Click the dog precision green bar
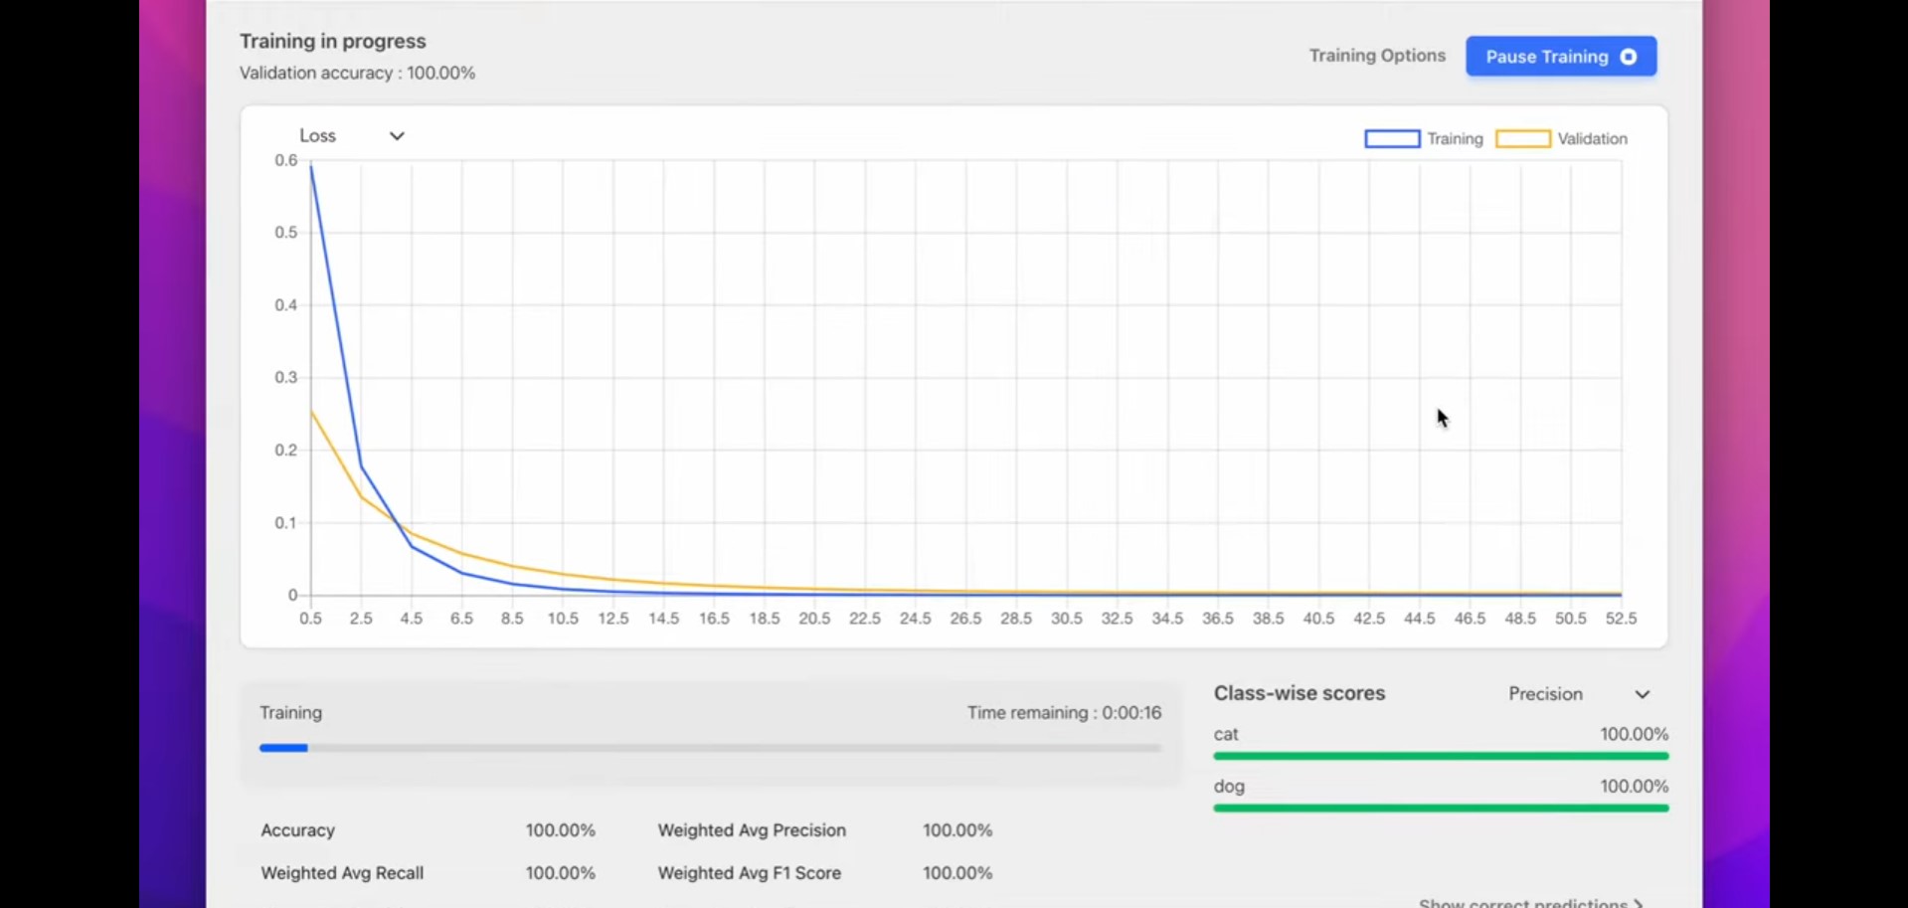The width and height of the screenshot is (1908, 908). (x=1441, y=809)
